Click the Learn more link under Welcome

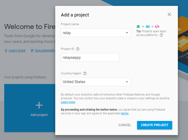[17, 50]
